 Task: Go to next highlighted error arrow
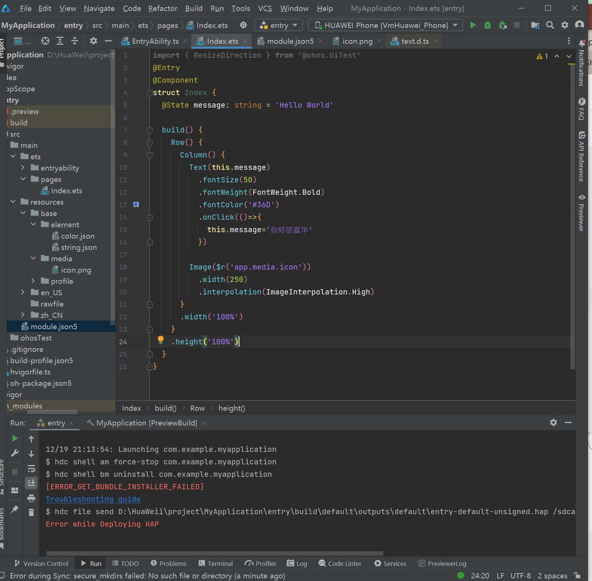point(569,56)
